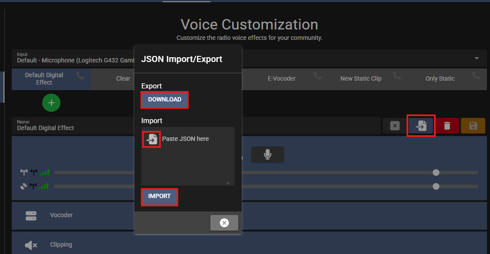Click the orange save floppy disk icon
This screenshot has height=254, width=490.
click(x=473, y=126)
